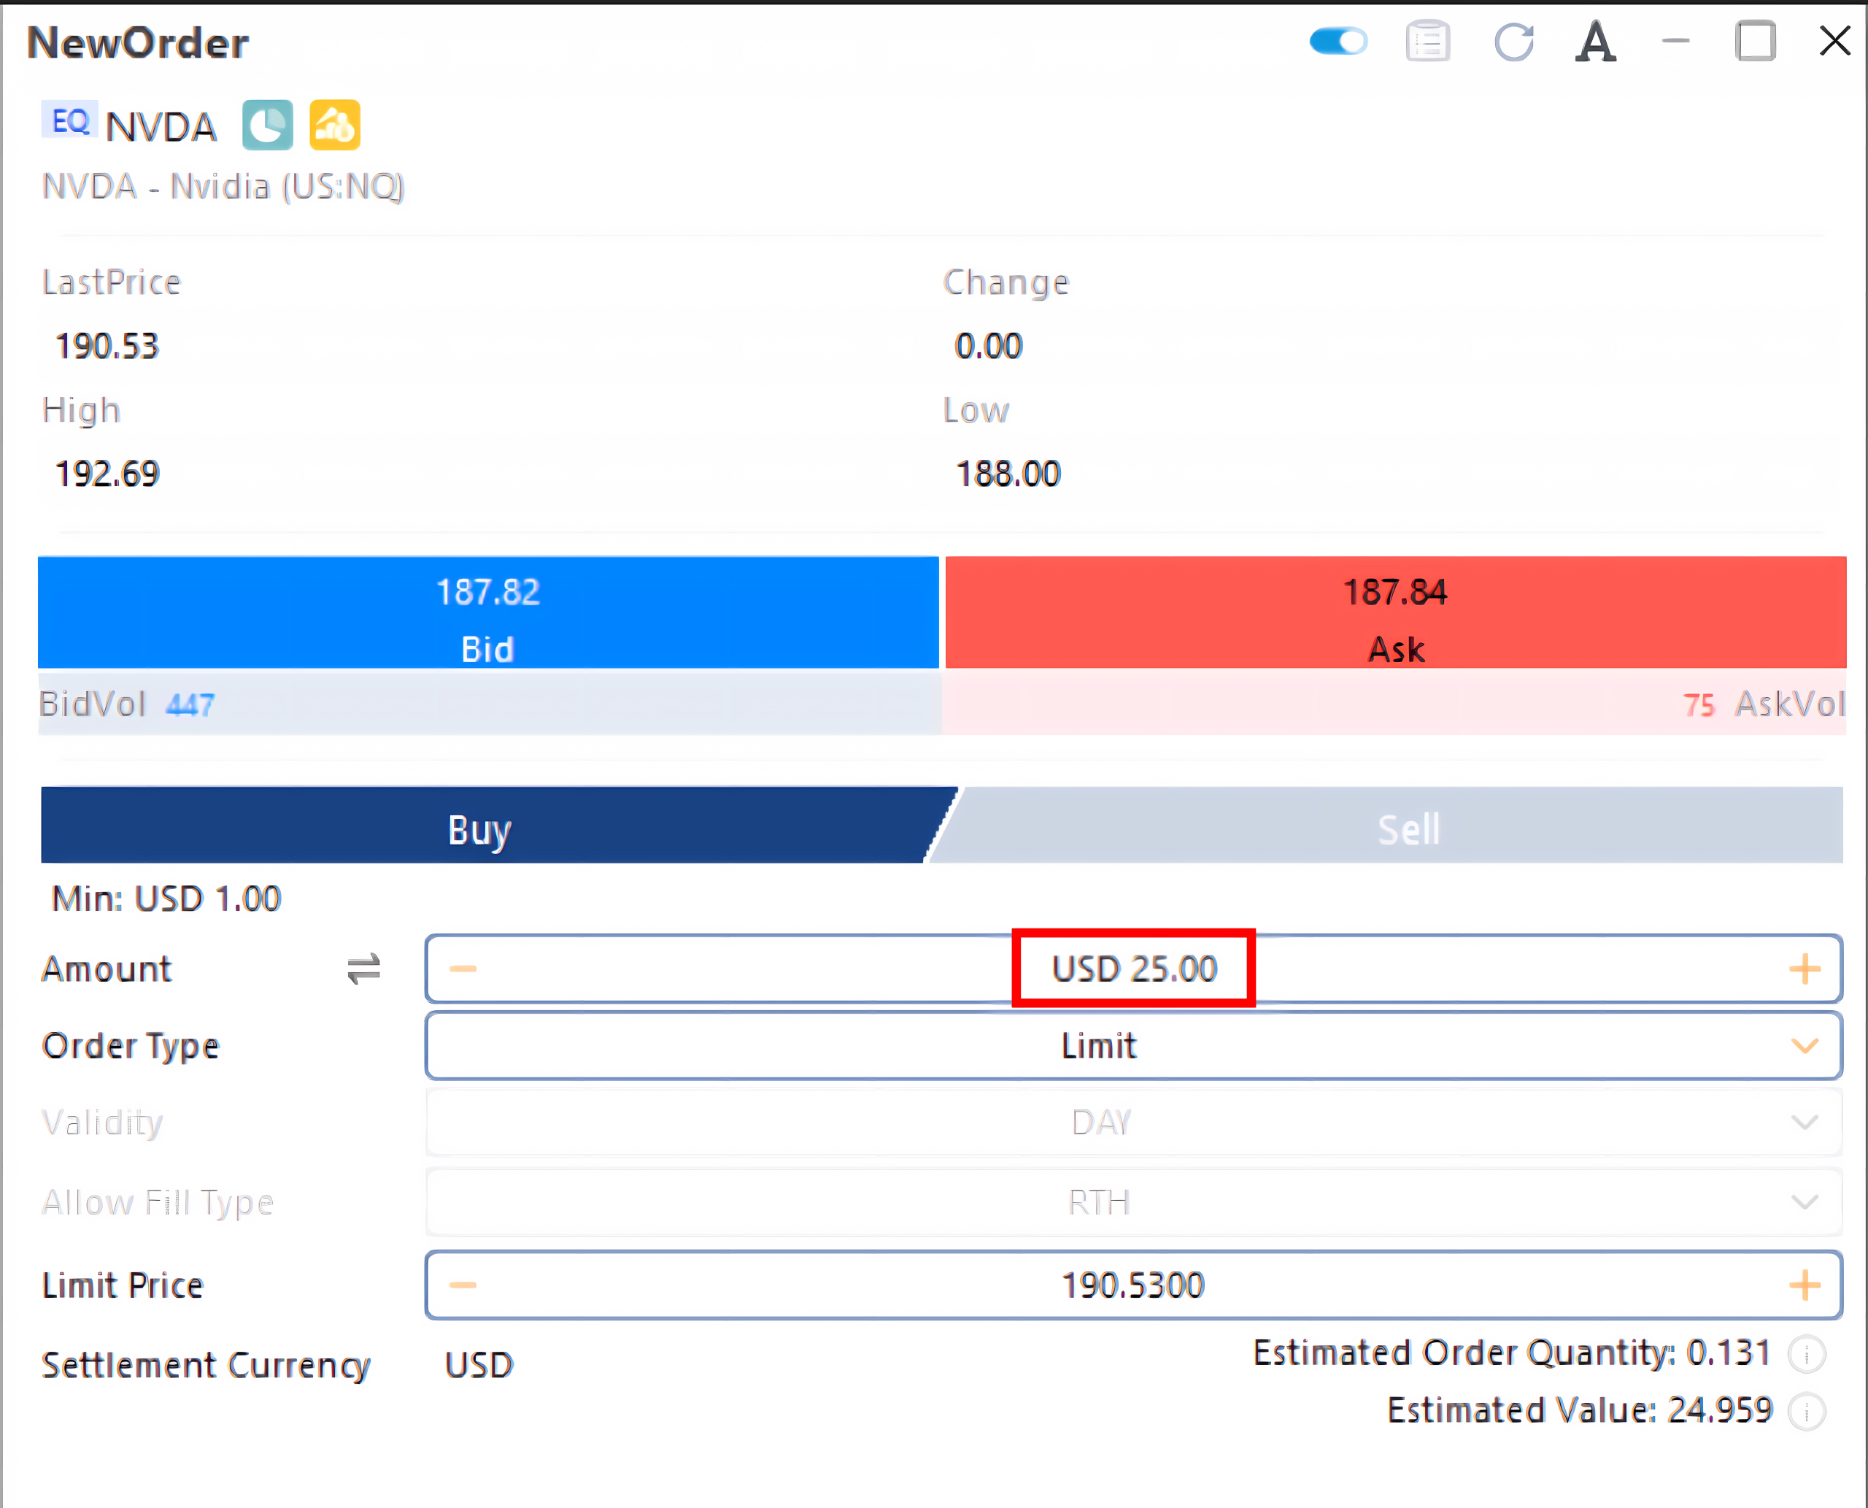Viewport: 1868px width, 1508px height.
Task: Decrease Amount with minus button
Action: click(x=463, y=969)
